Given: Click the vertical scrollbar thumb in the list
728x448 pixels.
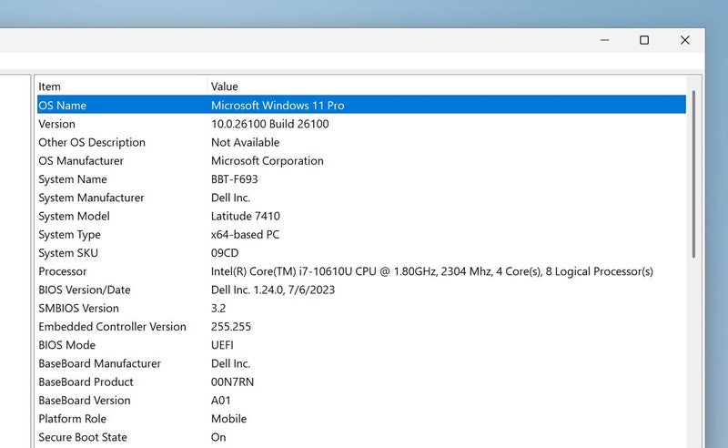Looking at the screenshot, I should (x=694, y=173).
